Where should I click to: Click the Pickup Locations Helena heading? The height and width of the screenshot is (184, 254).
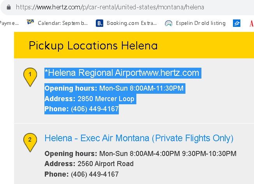point(93,46)
